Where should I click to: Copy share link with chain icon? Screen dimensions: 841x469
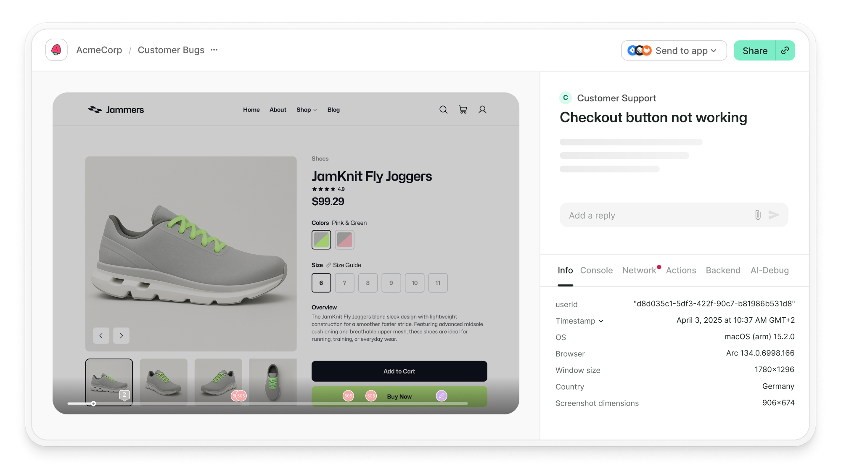click(785, 50)
